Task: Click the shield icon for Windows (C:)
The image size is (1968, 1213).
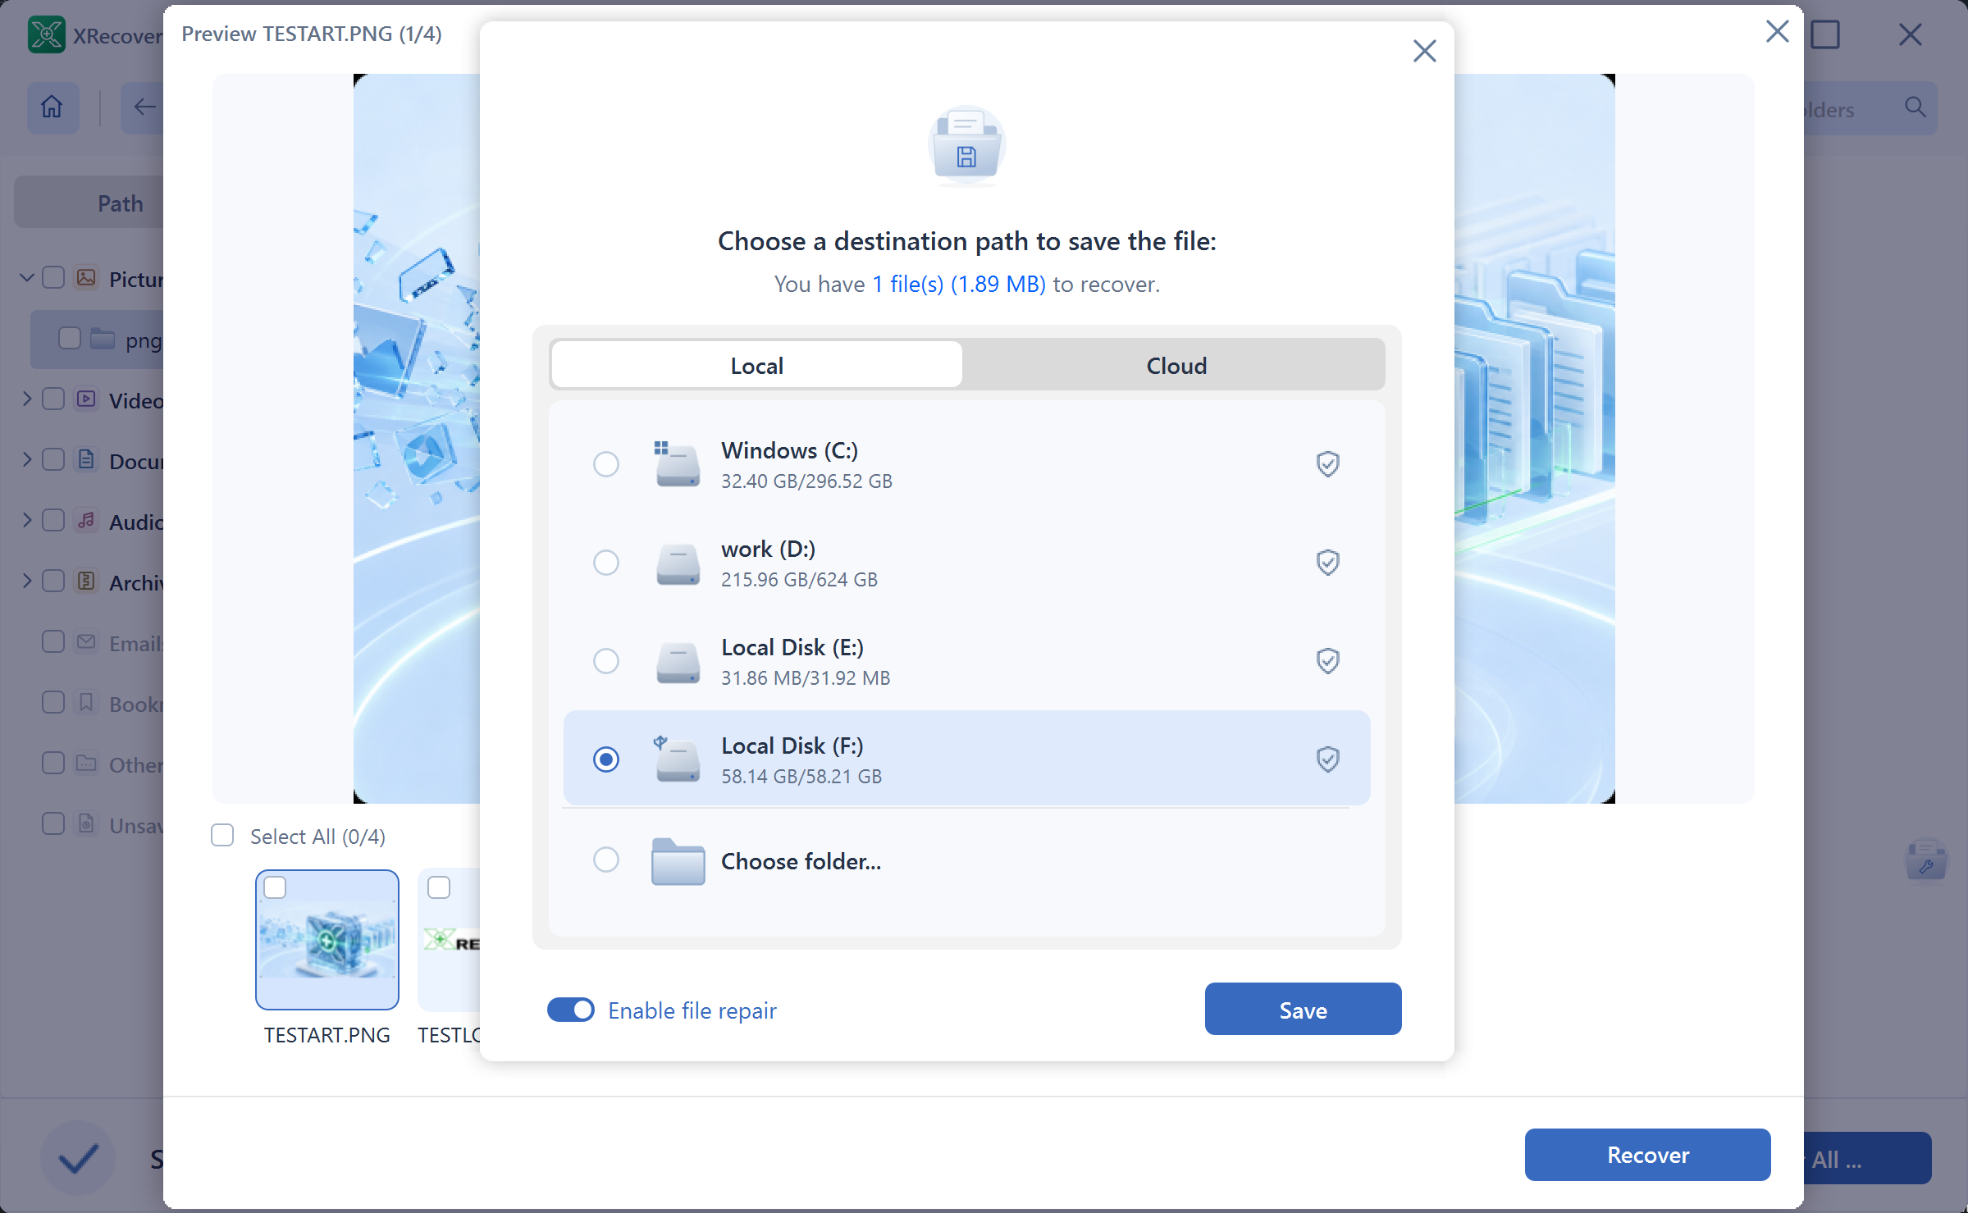Action: 1327,464
